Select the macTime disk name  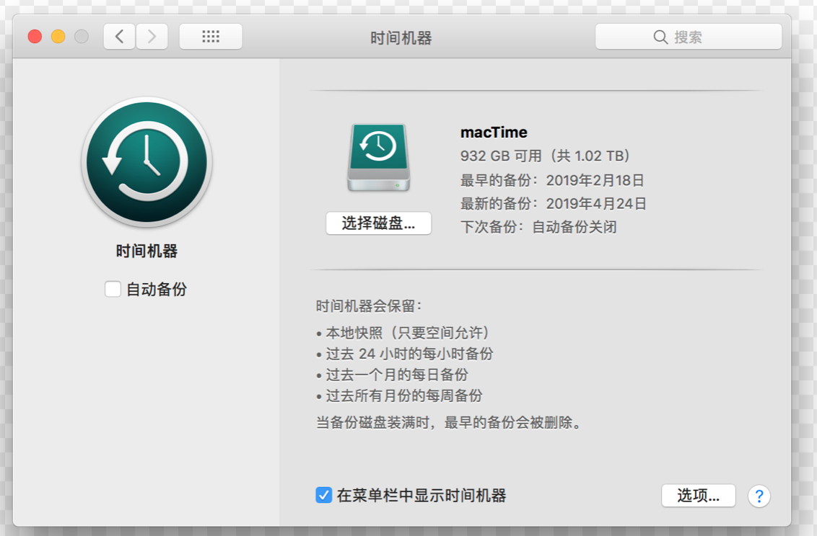494,133
